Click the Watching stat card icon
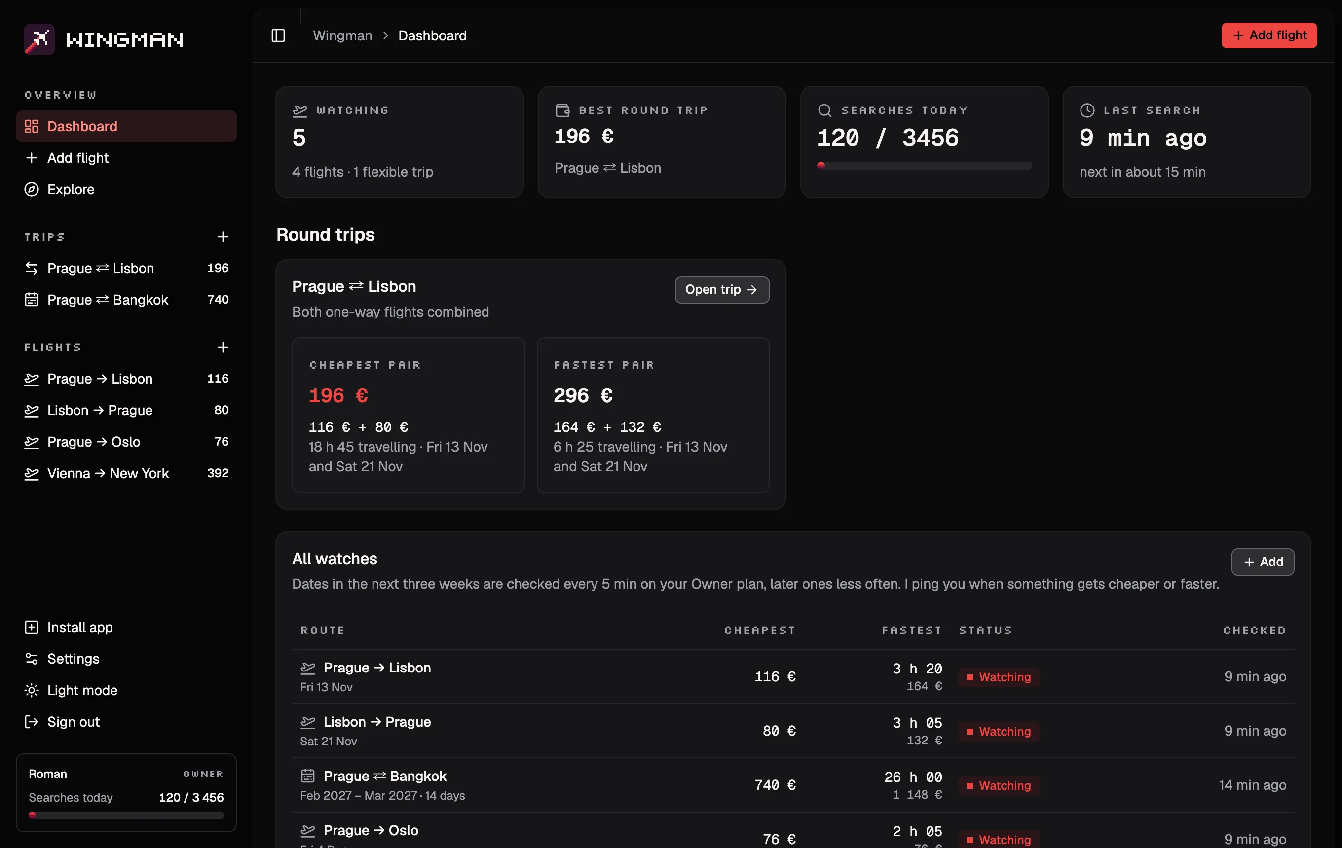Image resolution: width=1342 pixels, height=848 pixels. [300, 111]
